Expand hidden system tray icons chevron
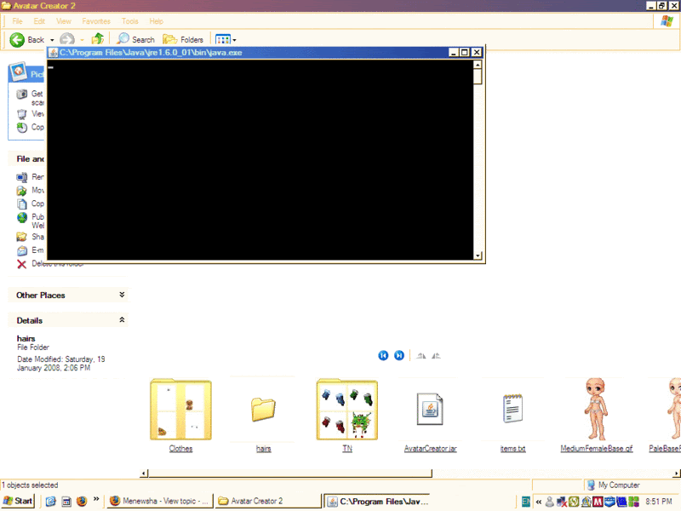Viewport: 681px width, 511px height. click(539, 502)
